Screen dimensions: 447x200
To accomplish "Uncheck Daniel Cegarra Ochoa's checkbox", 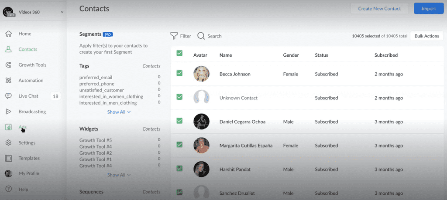I will pos(179,121).
